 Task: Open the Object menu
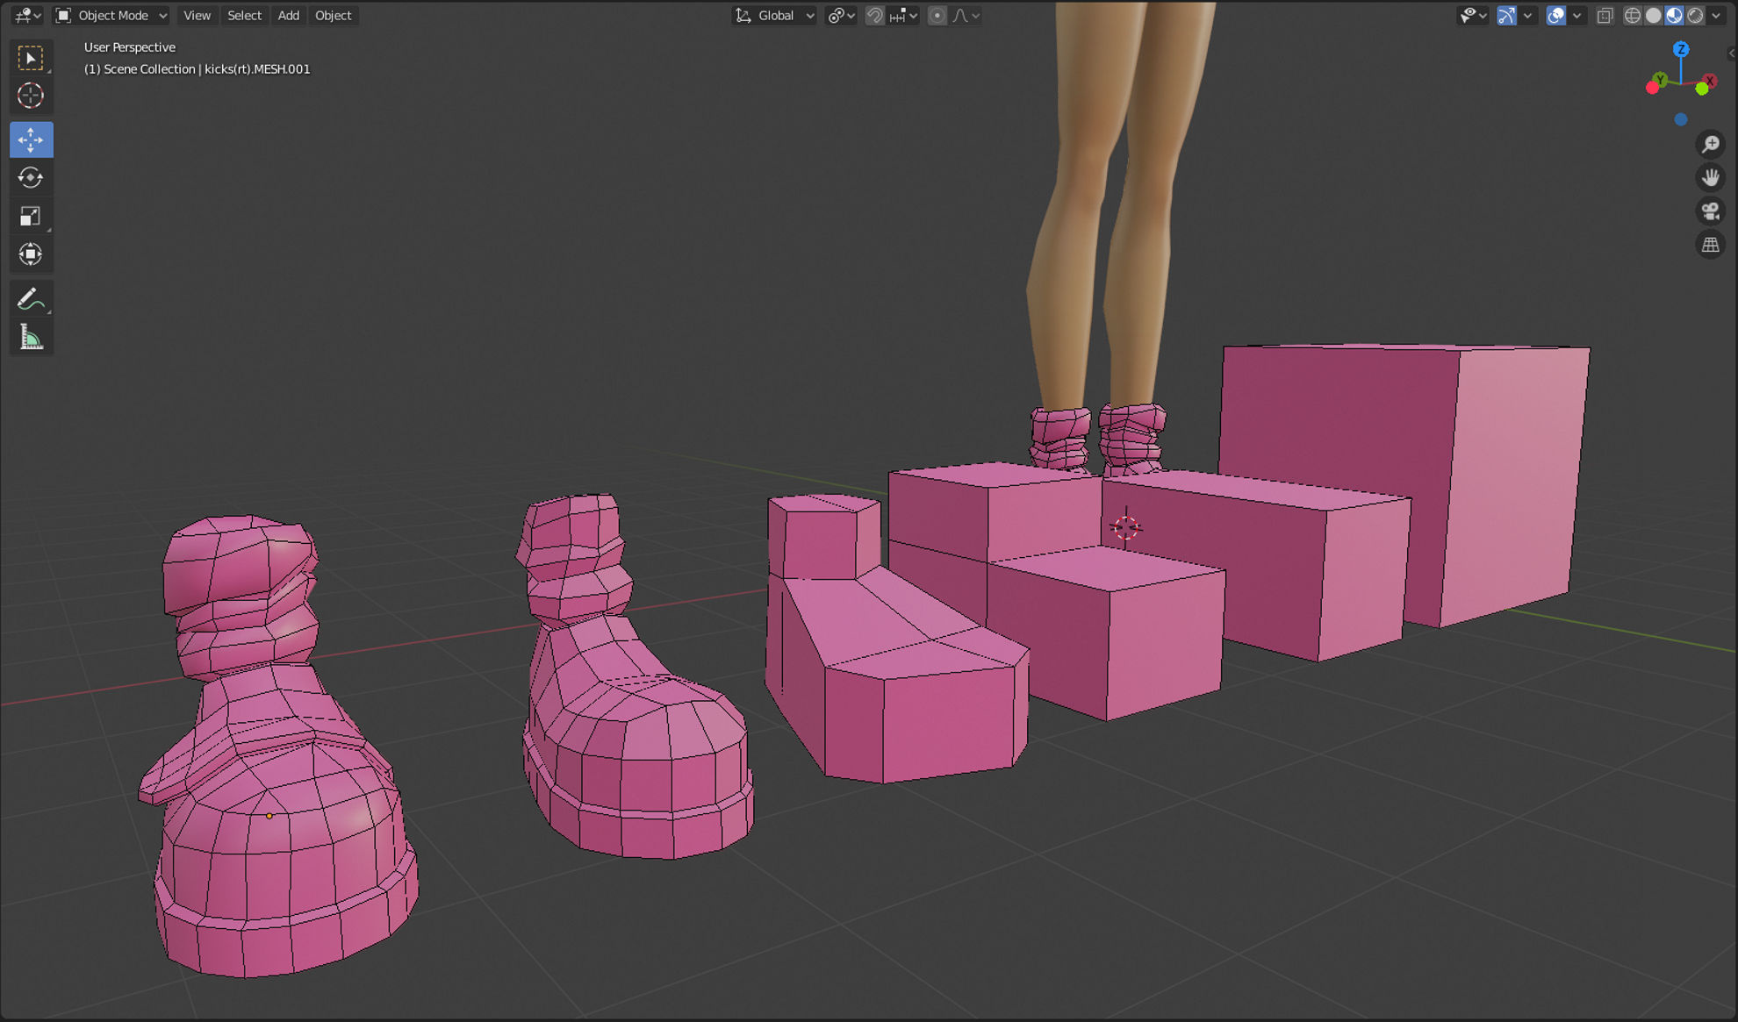click(x=333, y=16)
